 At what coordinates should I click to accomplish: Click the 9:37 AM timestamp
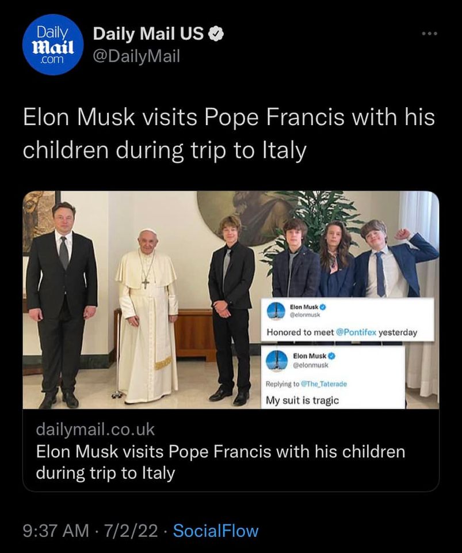pyautogui.click(x=56, y=531)
